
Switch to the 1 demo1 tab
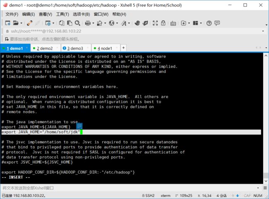(x=15, y=48)
